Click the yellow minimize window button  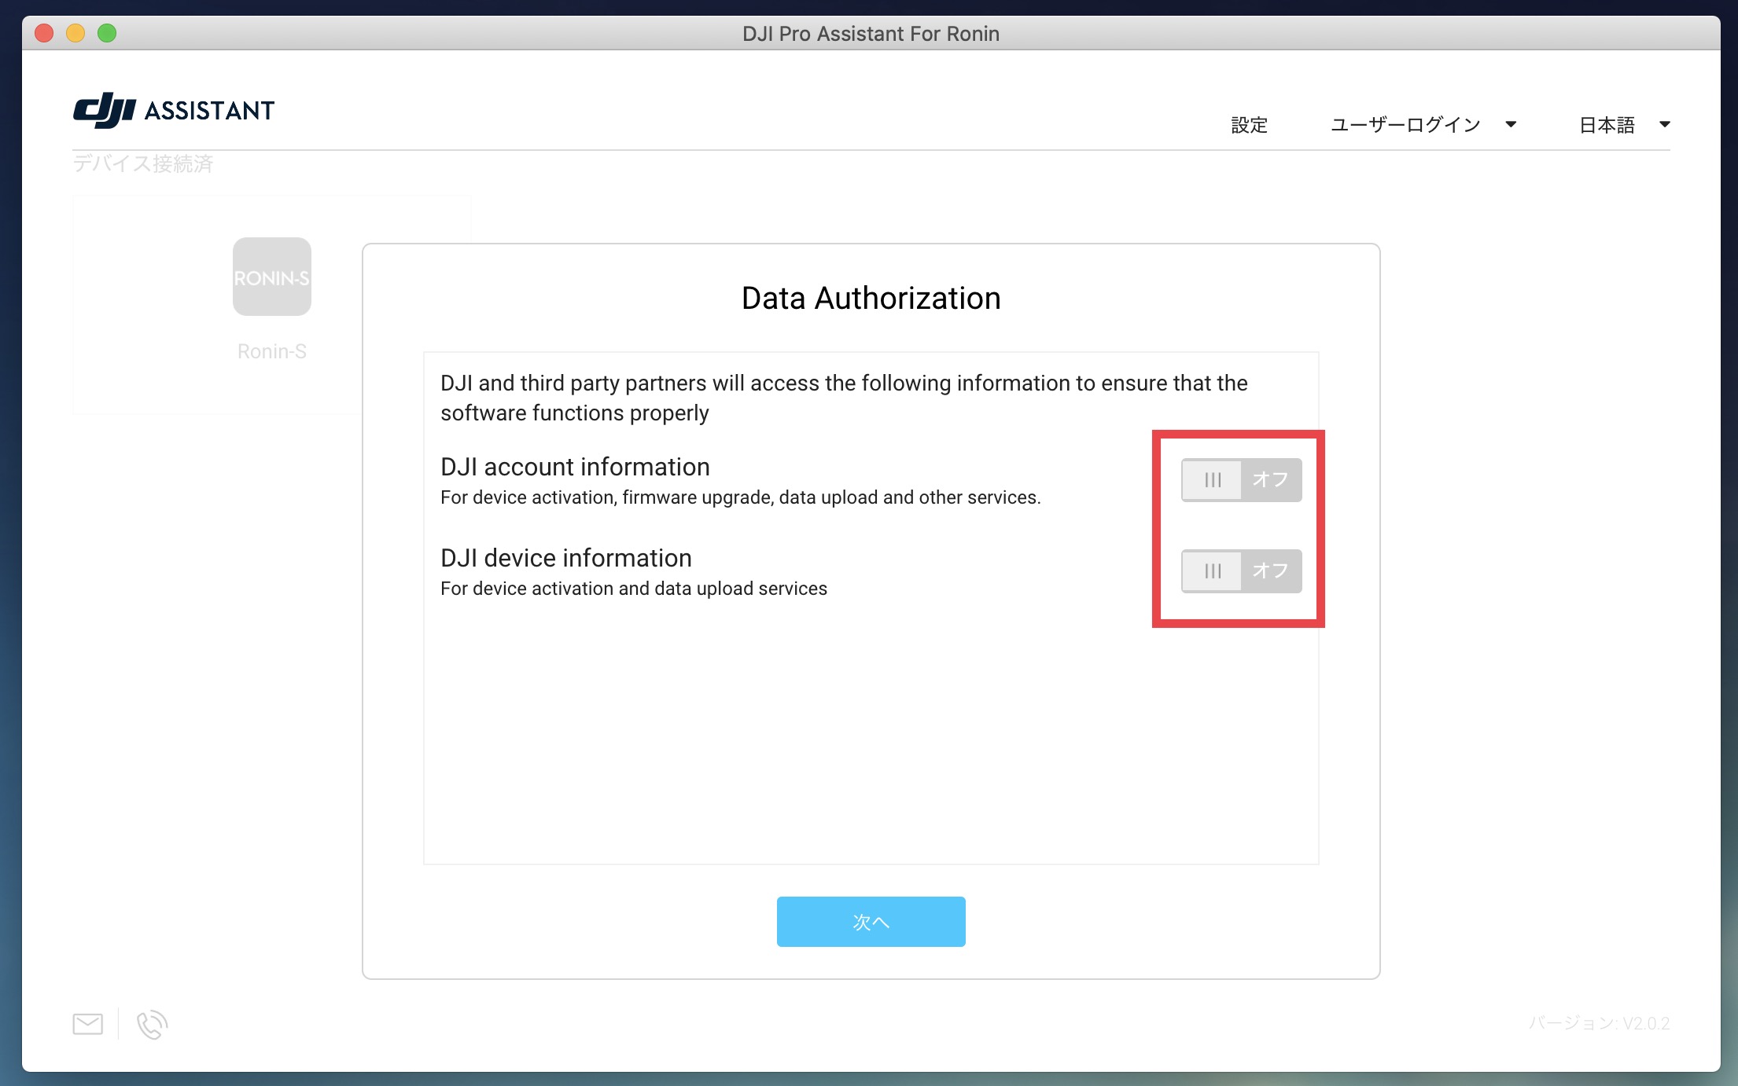pyautogui.click(x=75, y=33)
